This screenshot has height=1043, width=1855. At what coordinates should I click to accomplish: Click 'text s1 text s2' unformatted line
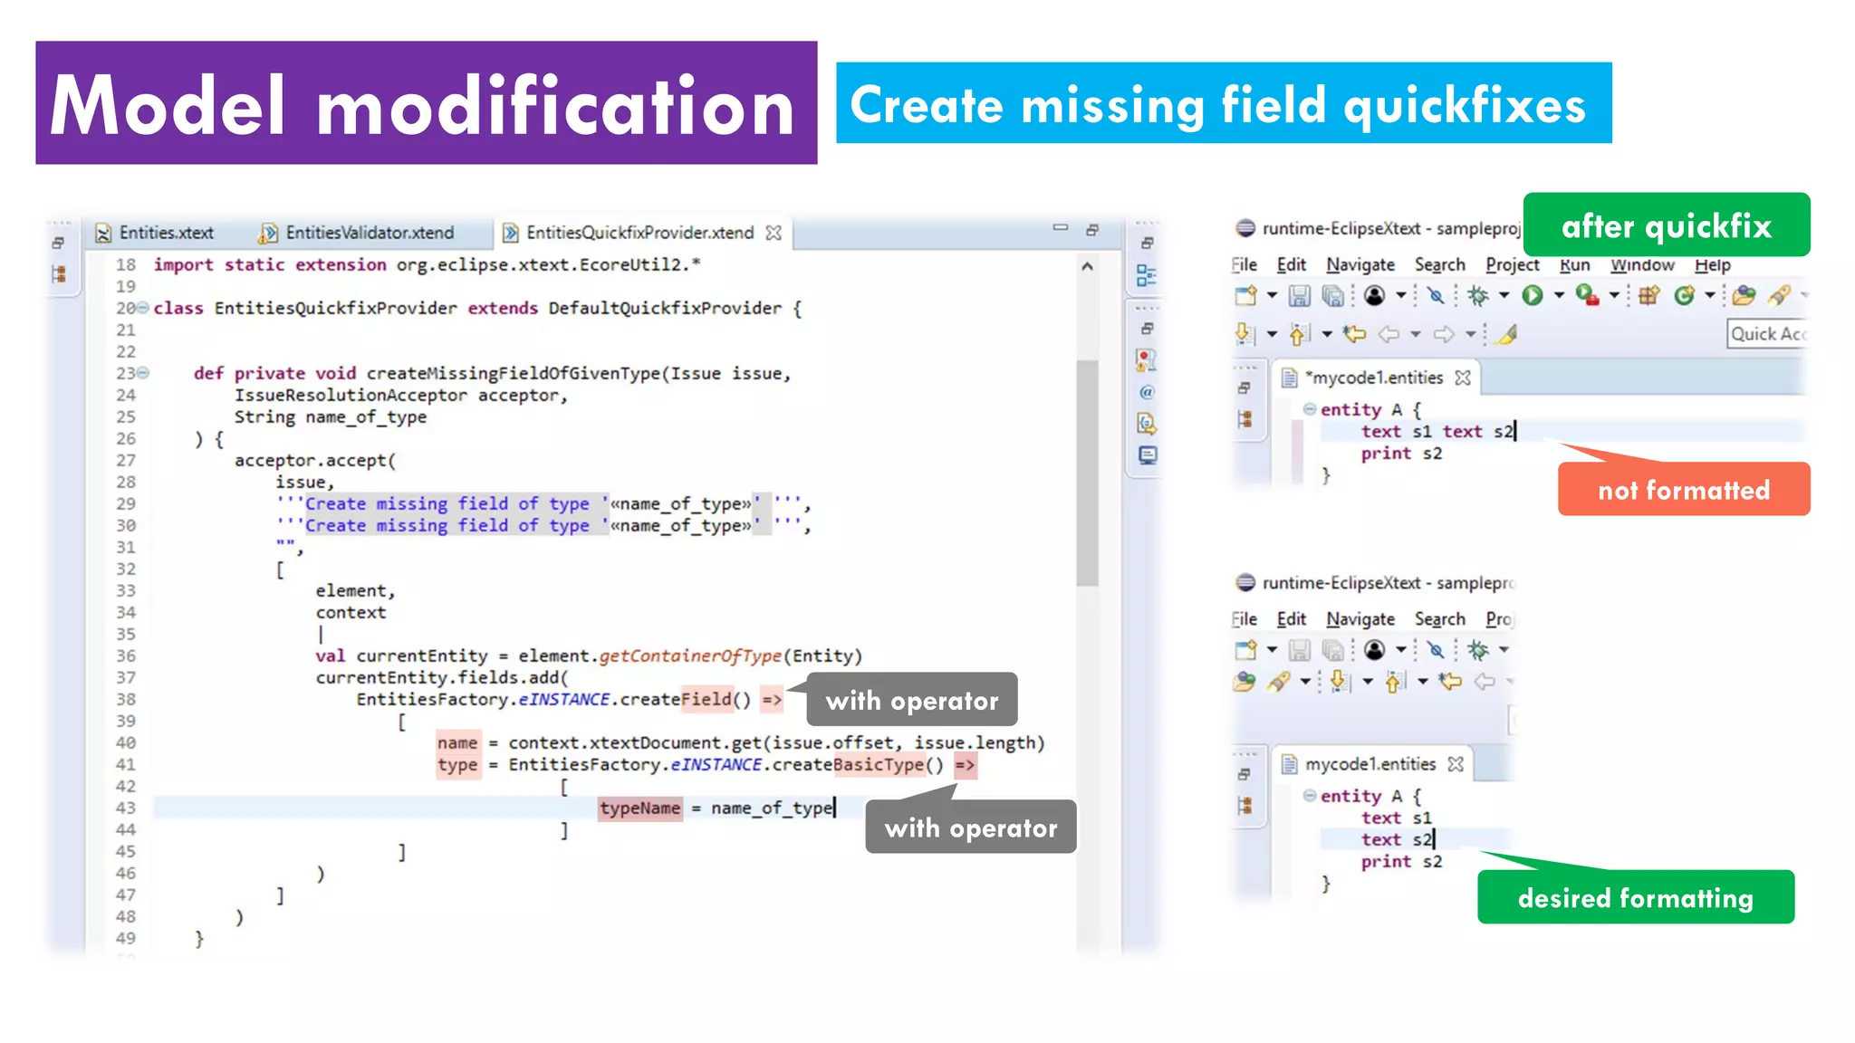1437,431
